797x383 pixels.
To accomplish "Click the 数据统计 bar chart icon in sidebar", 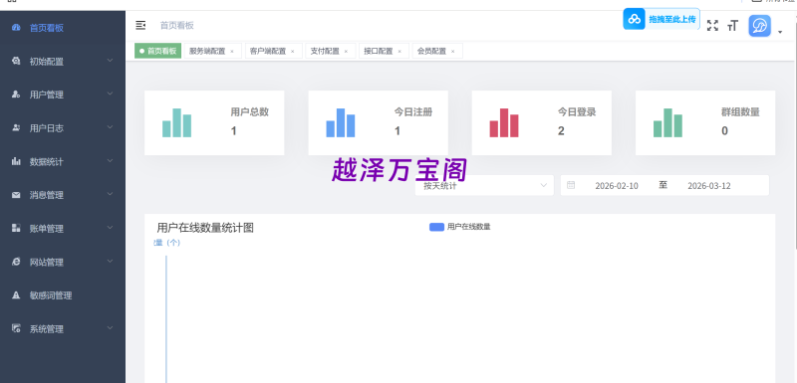I will click(x=16, y=161).
